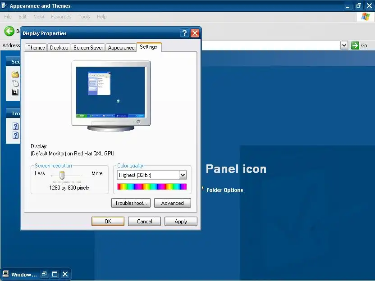The image size is (375, 281).
Task: Click the Apply button
Action: [181, 221]
